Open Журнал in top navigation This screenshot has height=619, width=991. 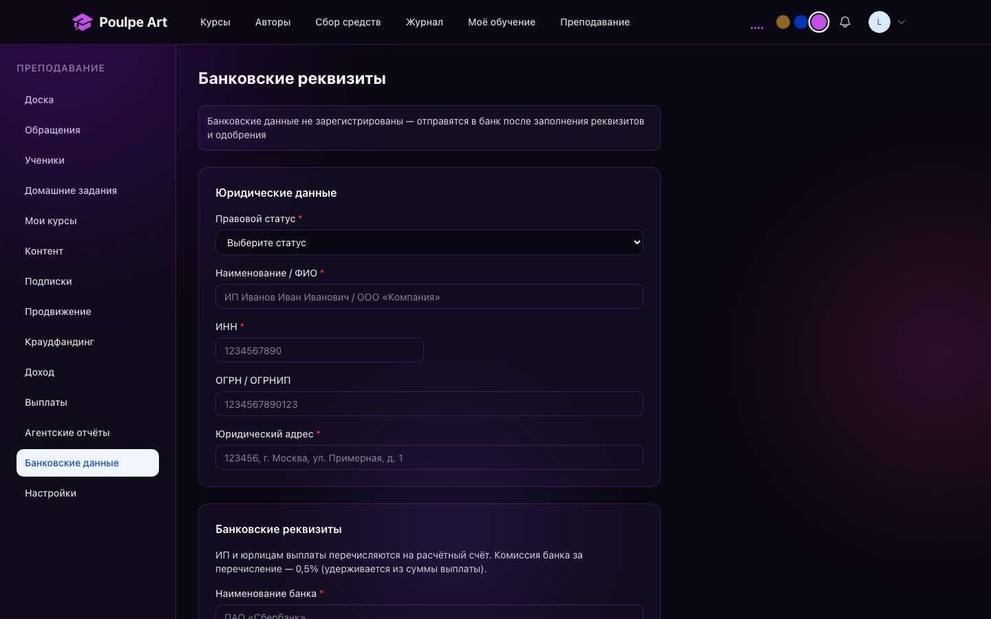pyautogui.click(x=425, y=22)
